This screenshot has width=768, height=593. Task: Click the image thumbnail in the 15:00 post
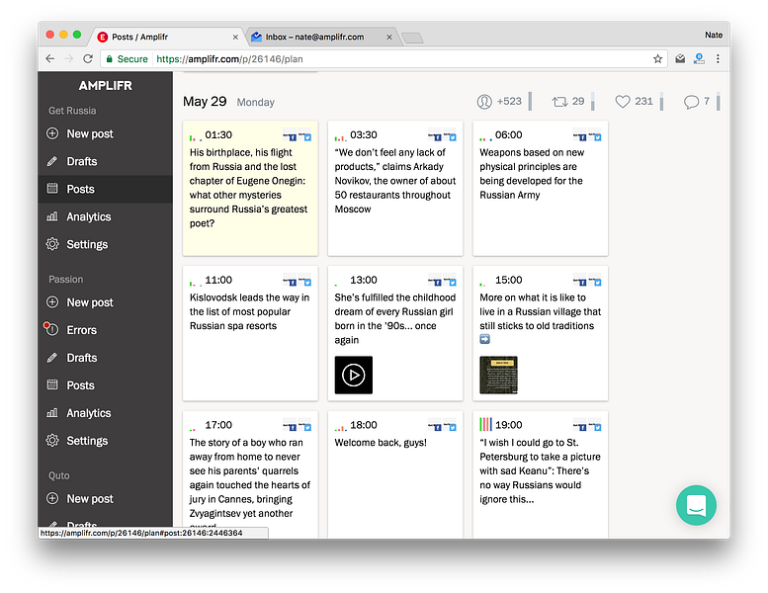498,376
